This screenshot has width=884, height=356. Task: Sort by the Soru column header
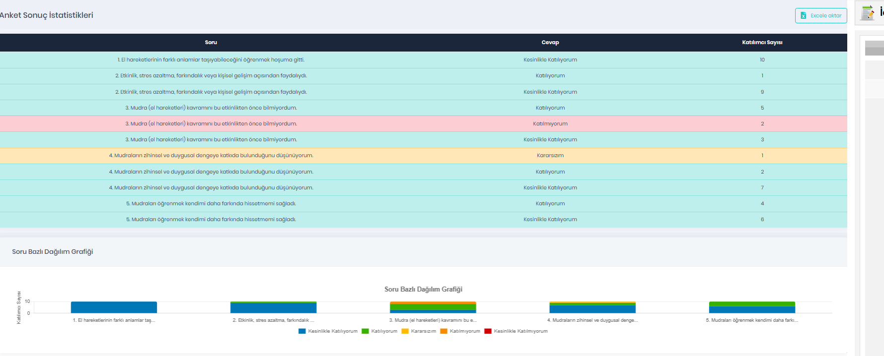point(211,43)
